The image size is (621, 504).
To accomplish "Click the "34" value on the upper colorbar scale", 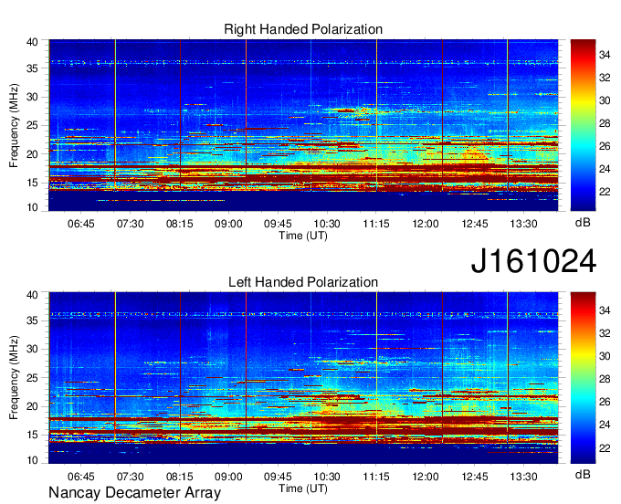I will click(x=605, y=55).
